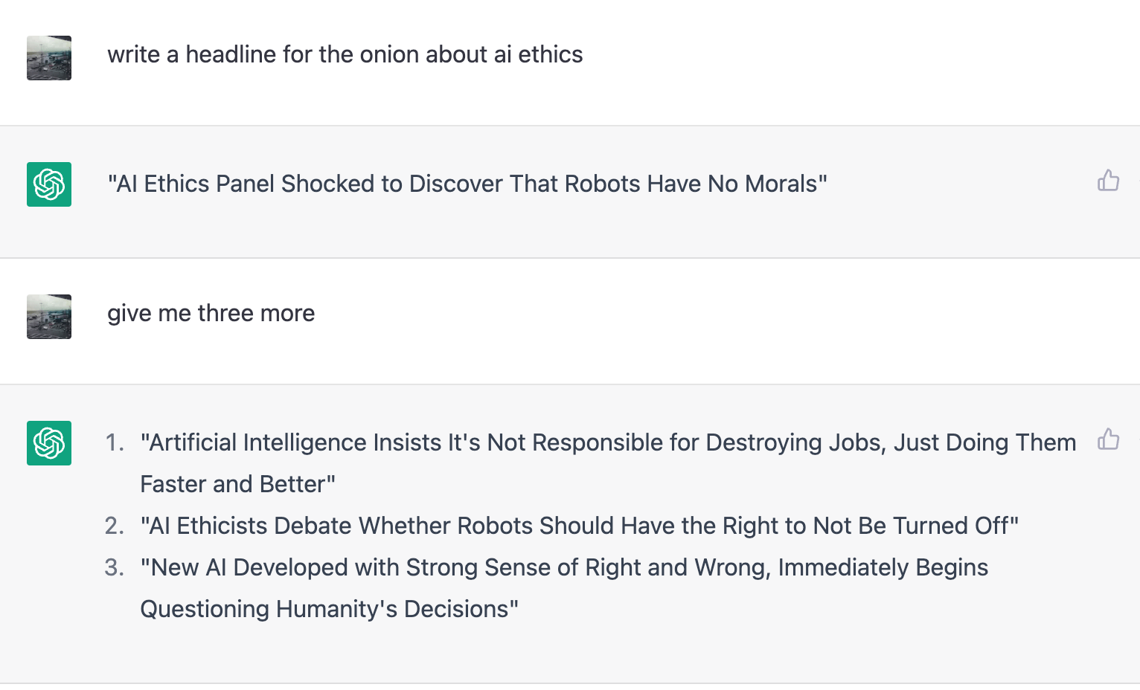Click headline two about robots' right to stay on

pos(579,526)
